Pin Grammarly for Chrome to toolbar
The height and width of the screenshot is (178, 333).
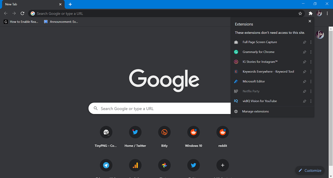coord(305,52)
